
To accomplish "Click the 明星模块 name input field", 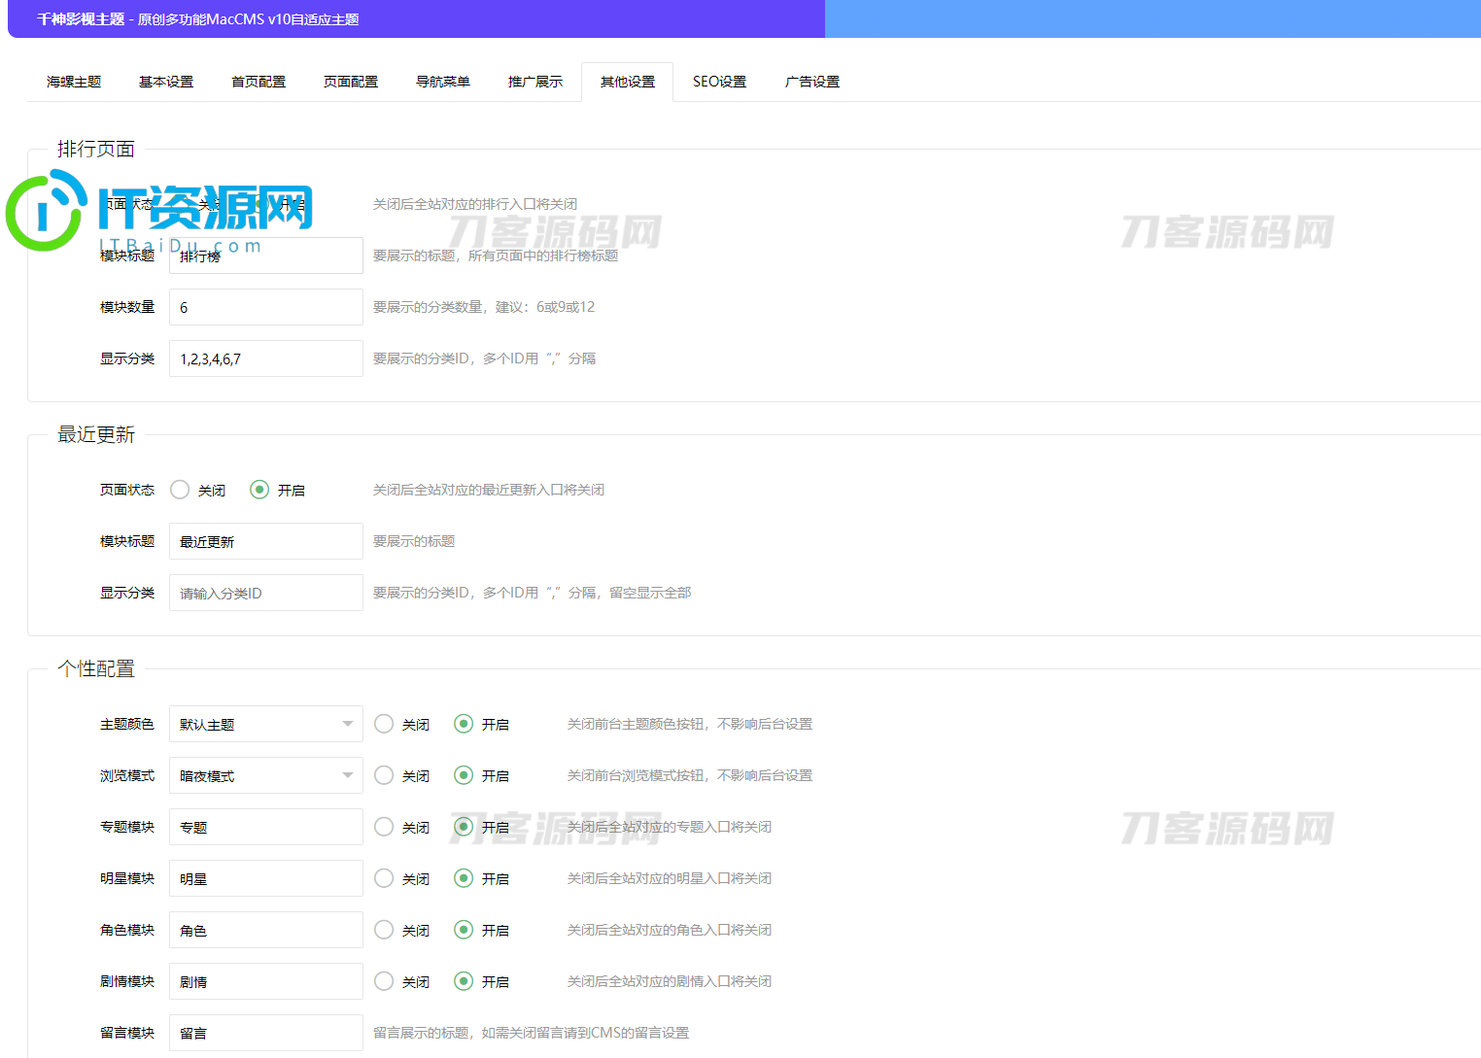I will tap(266, 878).
